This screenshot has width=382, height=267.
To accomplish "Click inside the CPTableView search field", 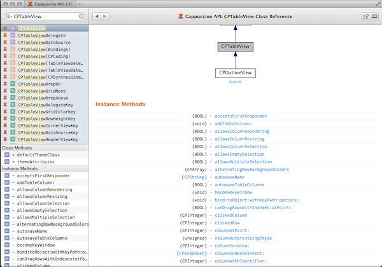I will 45,17.
